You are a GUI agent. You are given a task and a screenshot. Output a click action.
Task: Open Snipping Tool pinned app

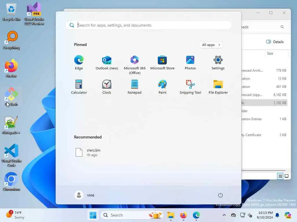coord(190,87)
